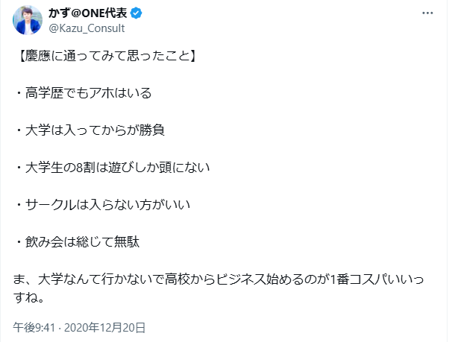455x342 pixels.
Task: Click the 【慶應に通ってみて思ったこと】 heading line
Action: 104,55
